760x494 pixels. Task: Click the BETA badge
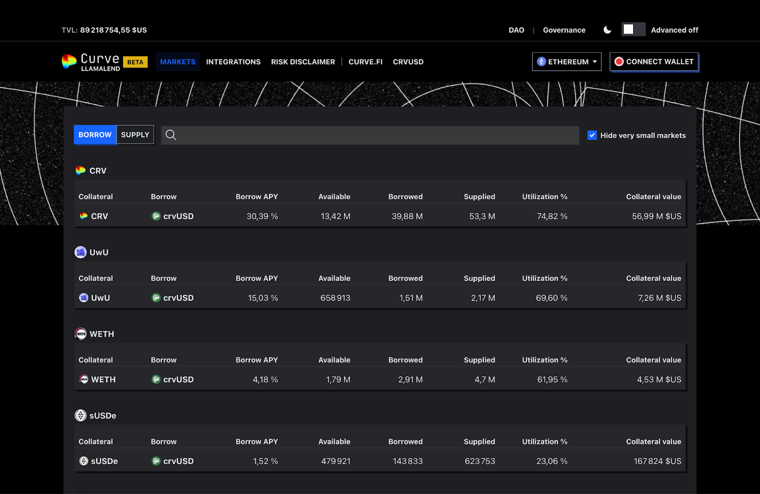135,62
